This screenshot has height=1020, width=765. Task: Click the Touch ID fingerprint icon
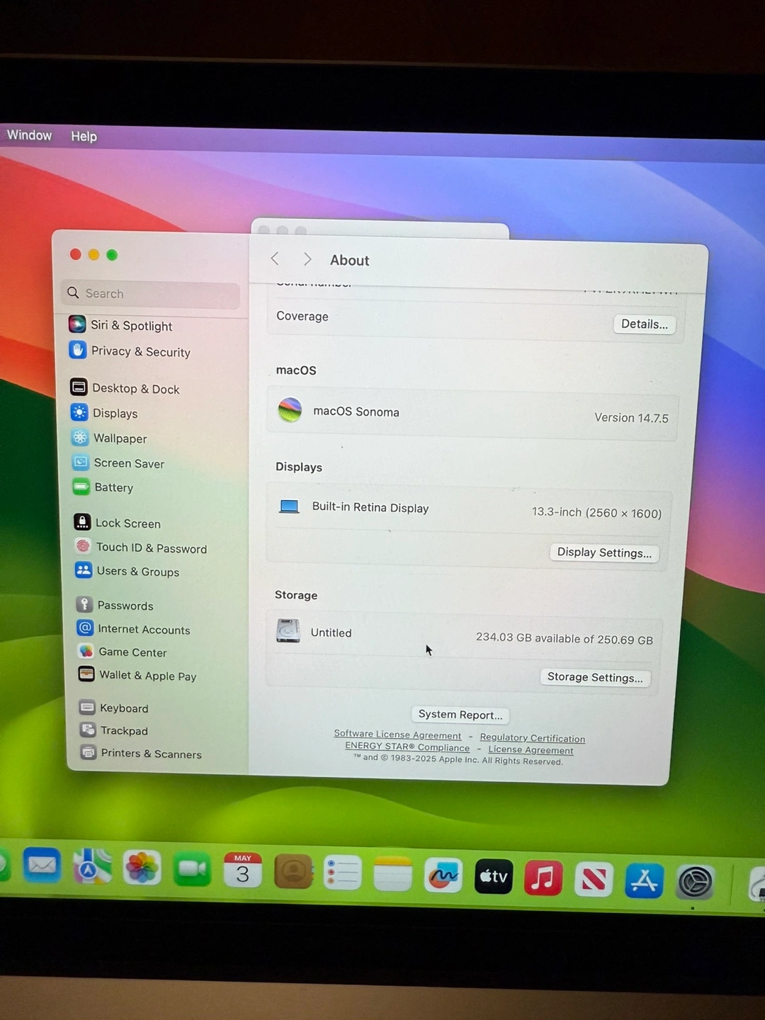(83, 546)
